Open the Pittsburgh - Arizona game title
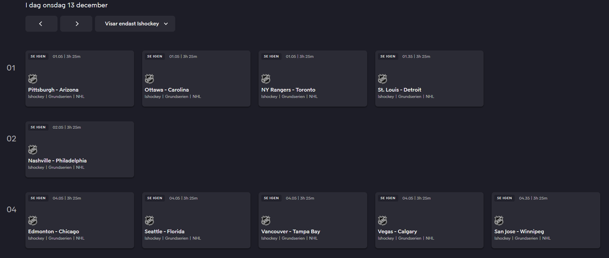Viewport: 609px width, 258px height. coord(53,90)
